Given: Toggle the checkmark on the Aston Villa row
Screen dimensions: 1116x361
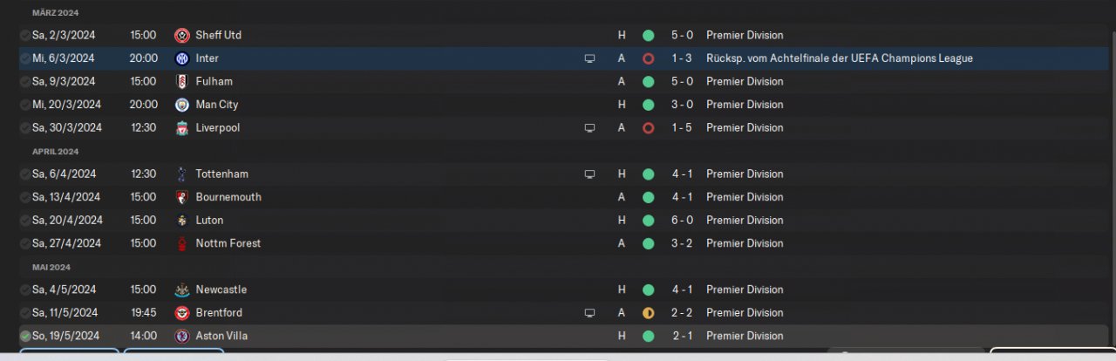Looking at the screenshot, I should click(24, 336).
